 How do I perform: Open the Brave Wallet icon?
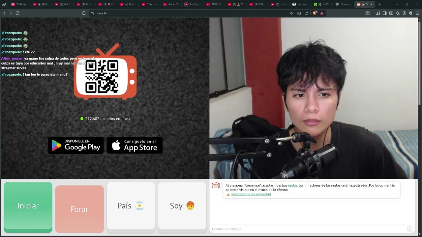(391, 13)
